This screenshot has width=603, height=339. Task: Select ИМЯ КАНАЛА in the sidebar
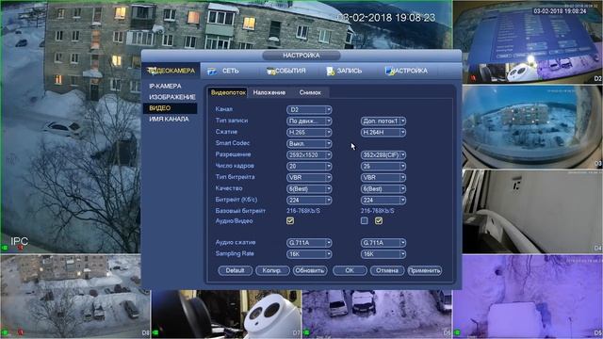(x=170, y=120)
